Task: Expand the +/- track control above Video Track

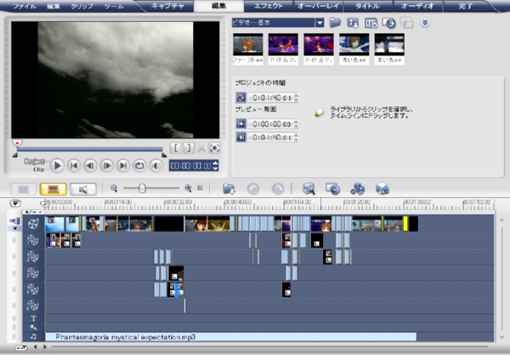Action: coord(33,212)
